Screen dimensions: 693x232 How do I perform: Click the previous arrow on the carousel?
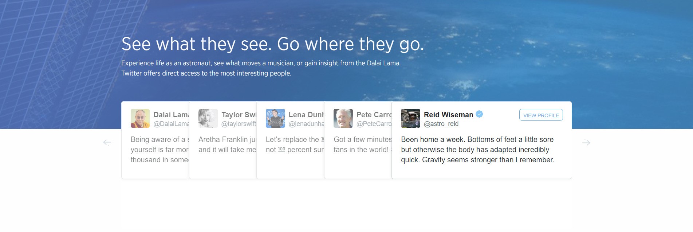point(107,142)
